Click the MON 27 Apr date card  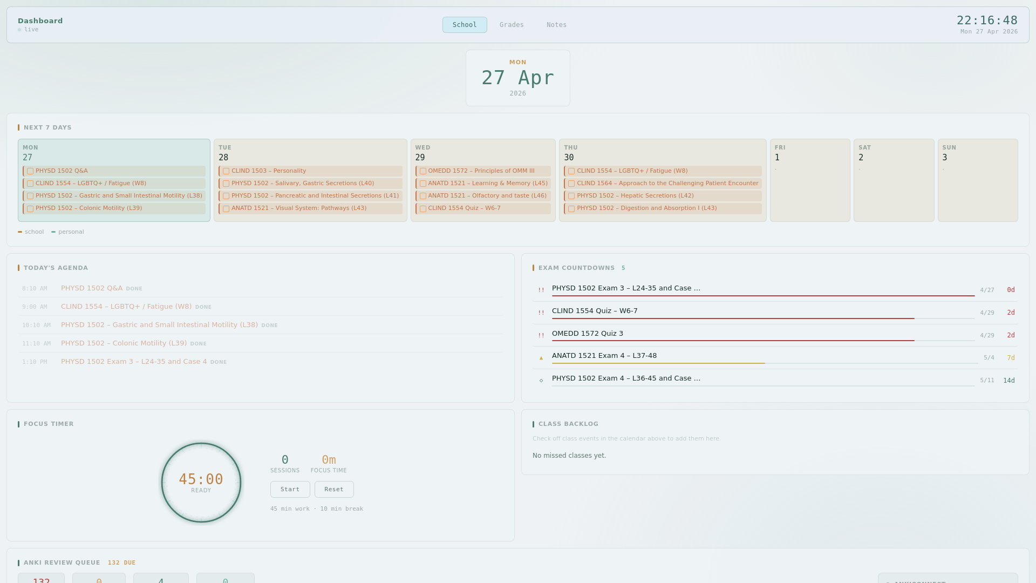(518, 78)
